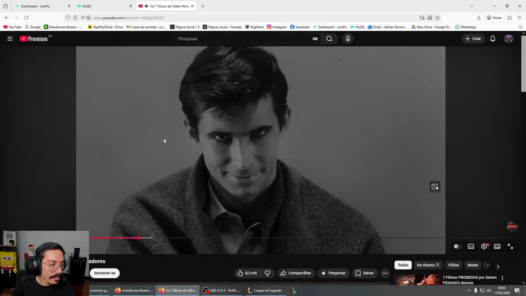Enter fullscreen in the video player
526x296 pixels.
point(510,246)
